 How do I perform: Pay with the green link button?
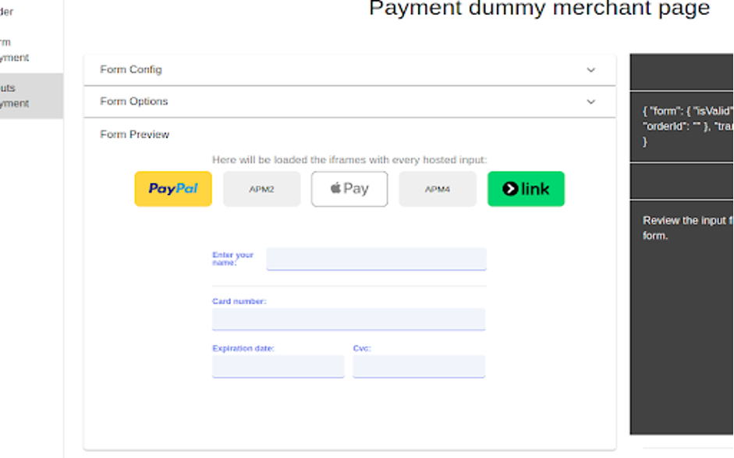527,189
